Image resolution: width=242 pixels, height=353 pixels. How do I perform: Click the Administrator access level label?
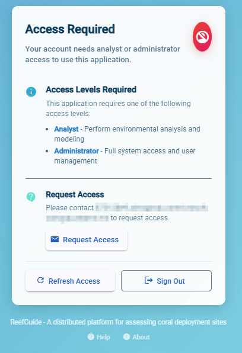click(77, 151)
